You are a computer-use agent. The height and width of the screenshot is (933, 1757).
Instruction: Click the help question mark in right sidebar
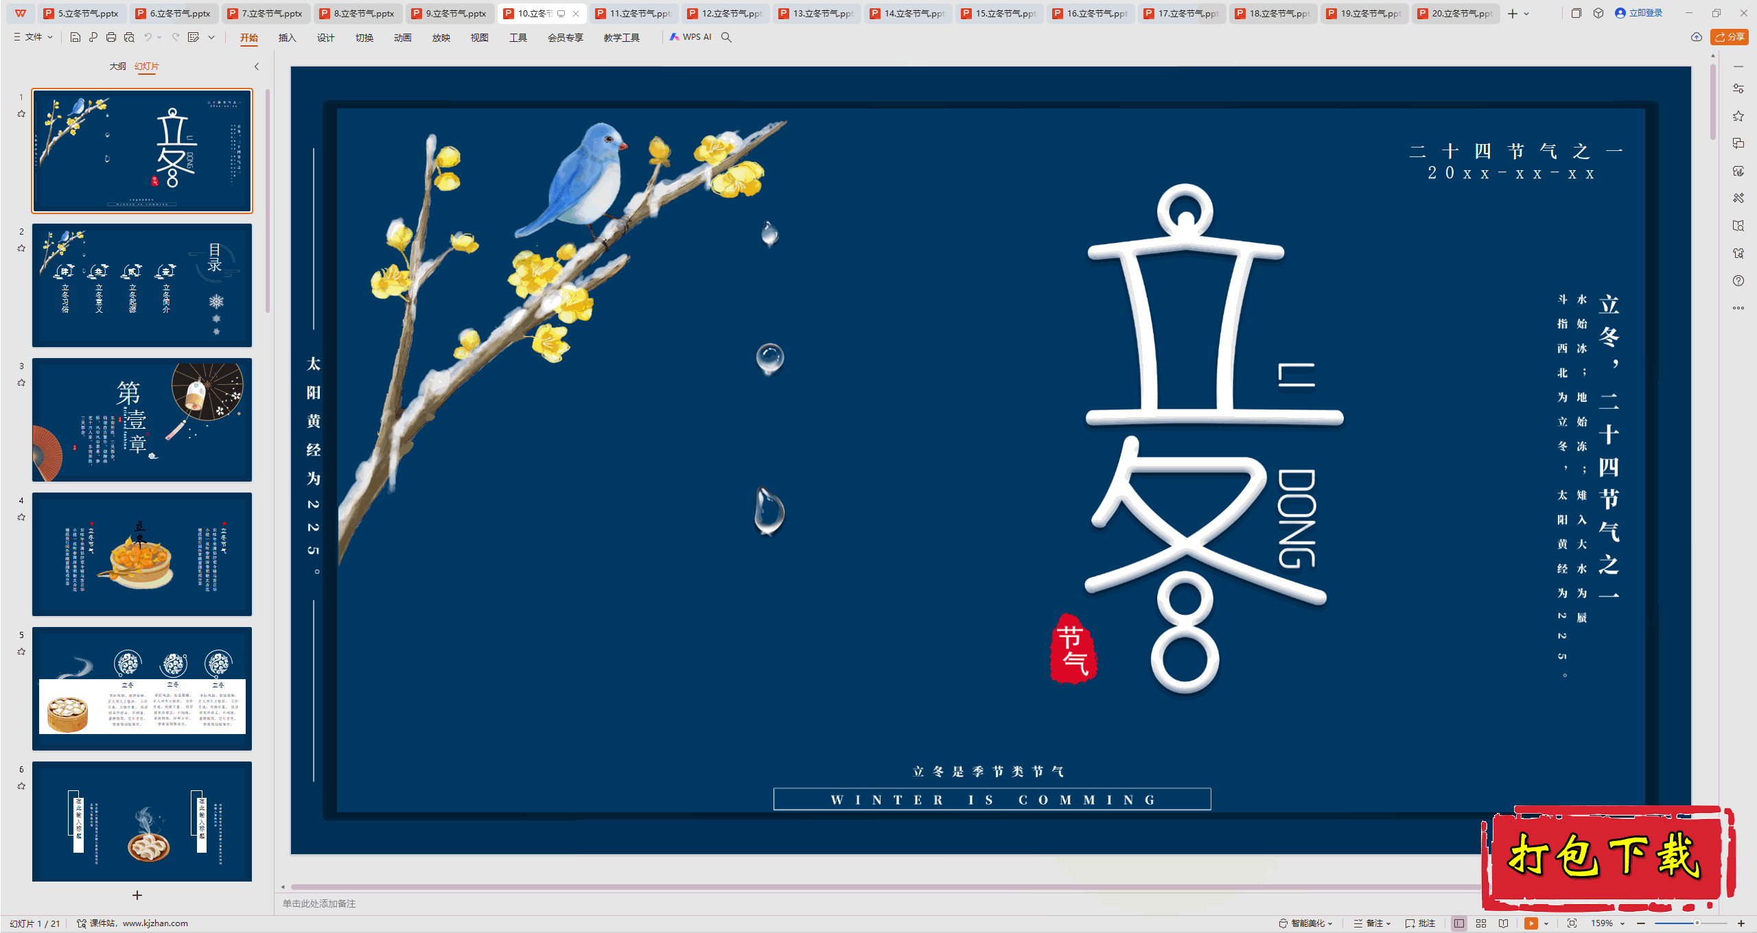coord(1738,281)
